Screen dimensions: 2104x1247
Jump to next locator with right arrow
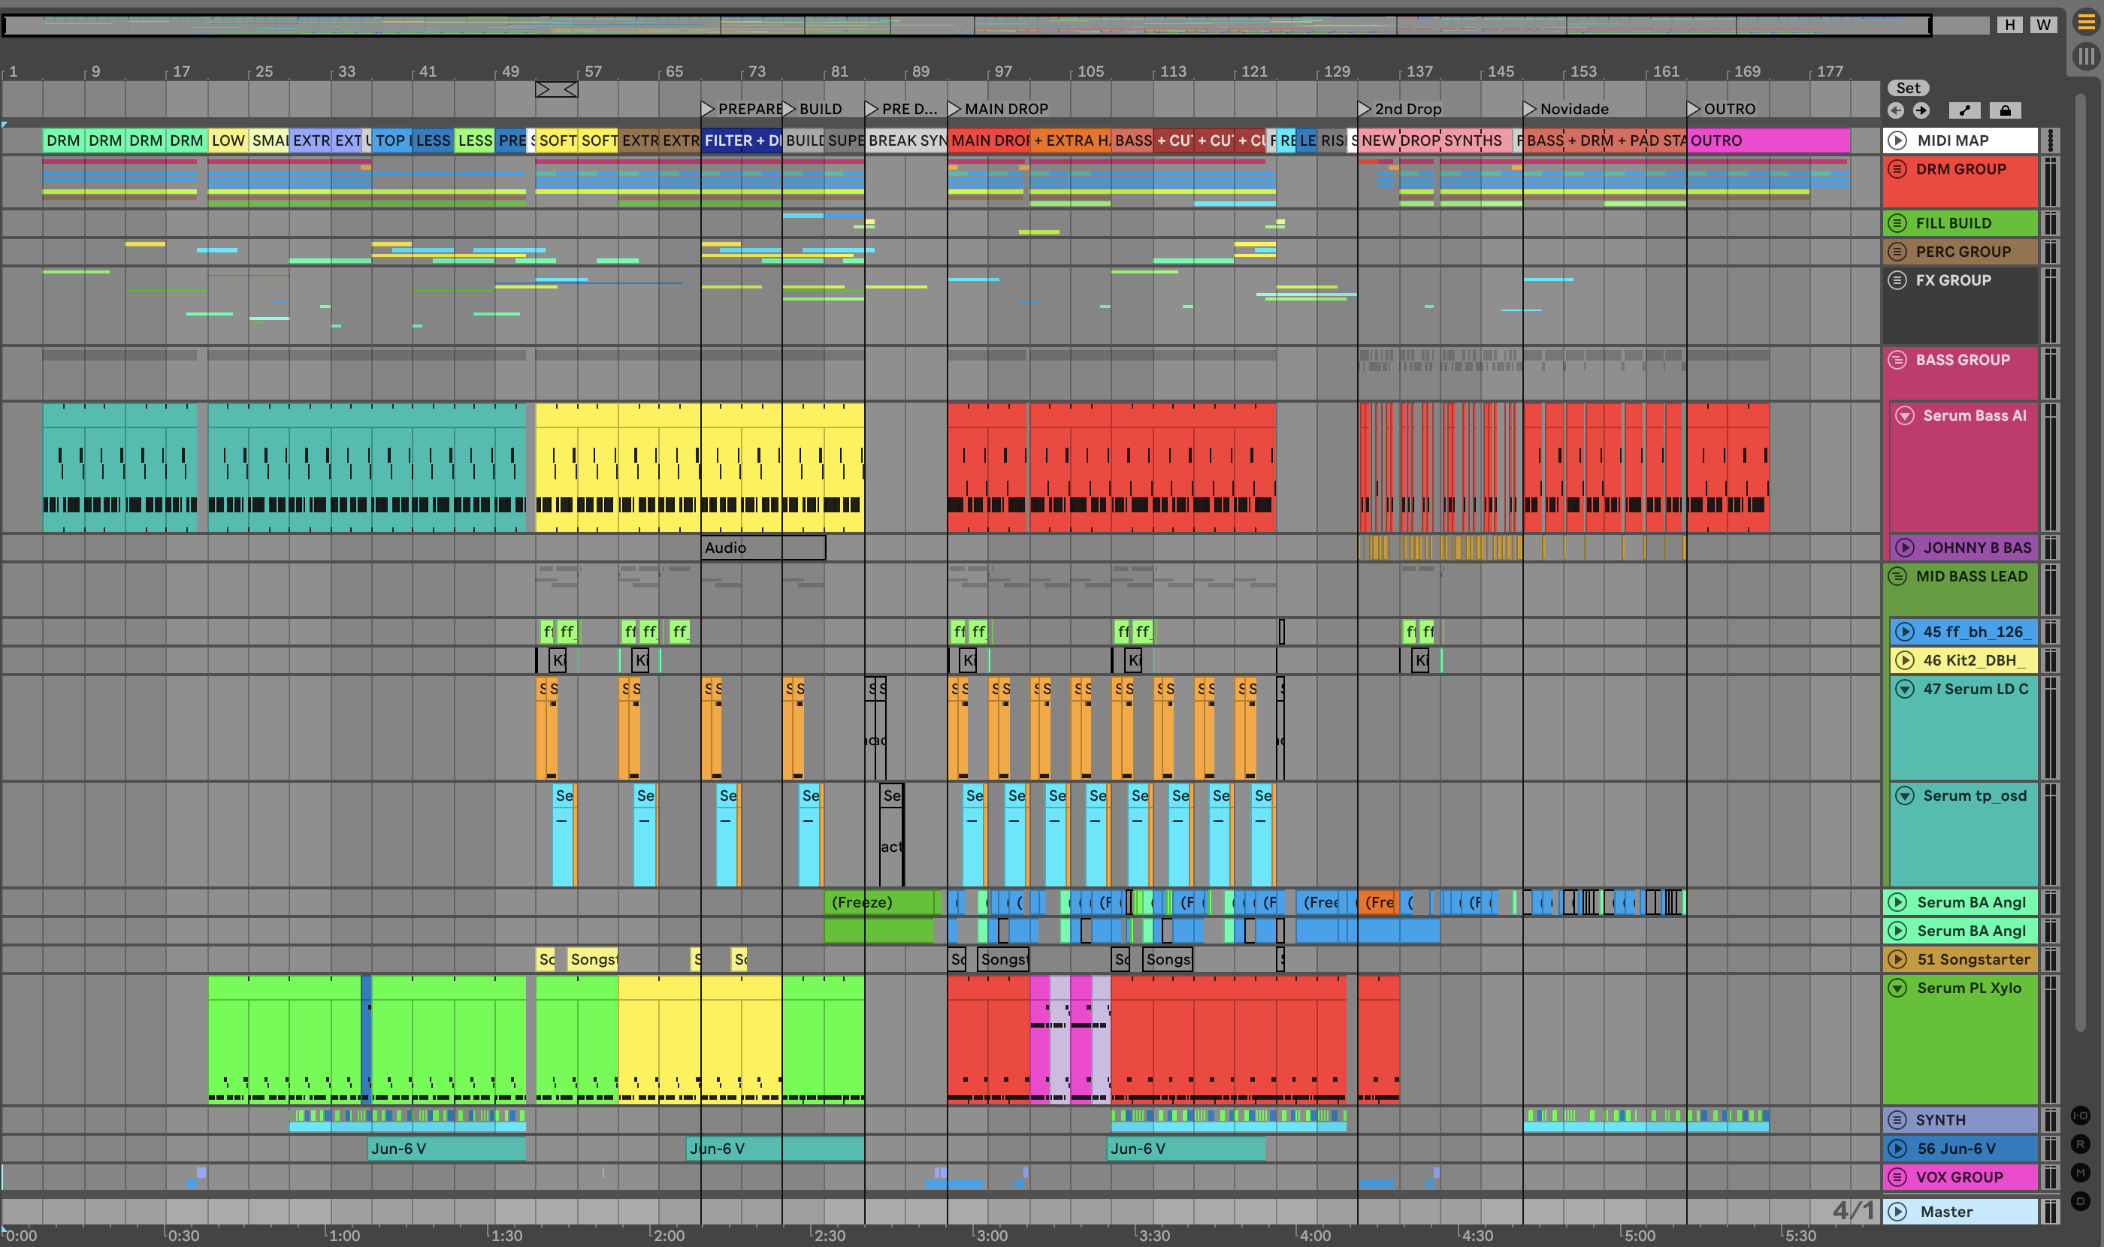1921,110
